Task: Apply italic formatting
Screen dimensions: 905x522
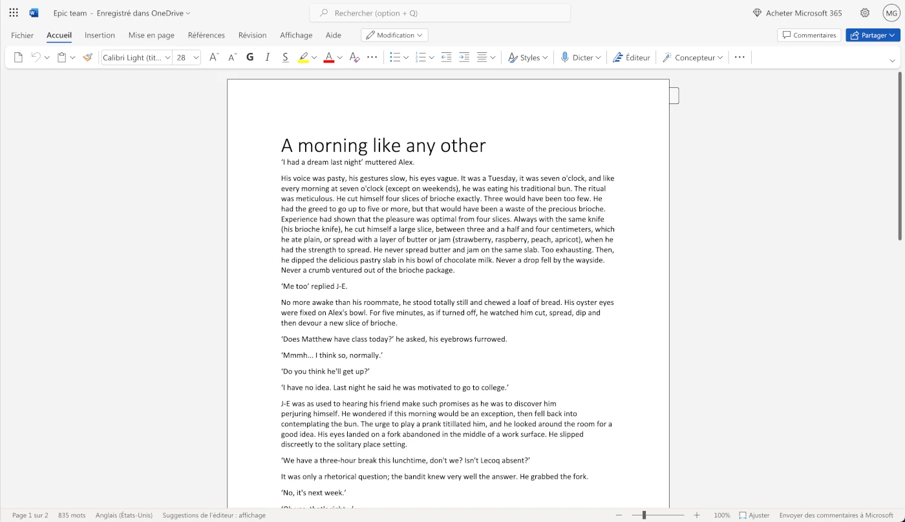Action: point(267,57)
